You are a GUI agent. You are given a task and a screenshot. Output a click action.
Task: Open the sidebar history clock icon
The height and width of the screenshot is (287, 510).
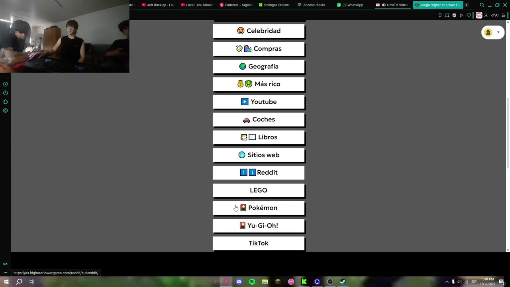click(5, 93)
